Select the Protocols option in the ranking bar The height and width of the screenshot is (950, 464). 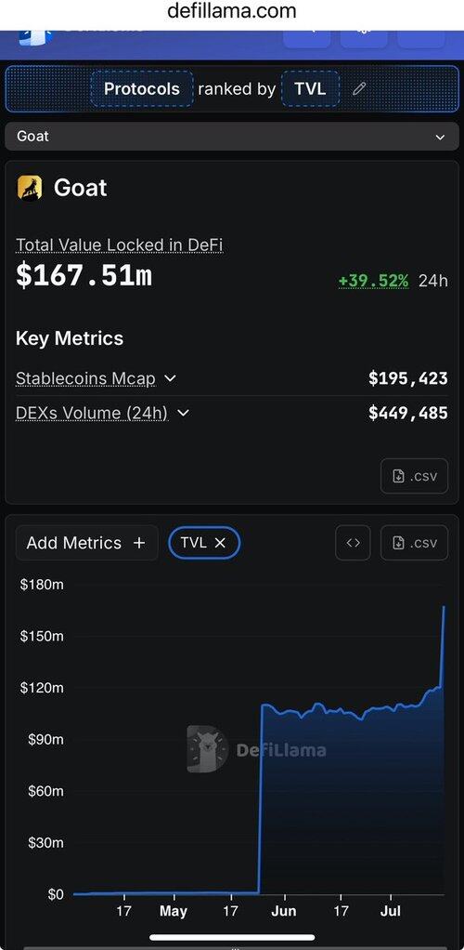(x=142, y=89)
